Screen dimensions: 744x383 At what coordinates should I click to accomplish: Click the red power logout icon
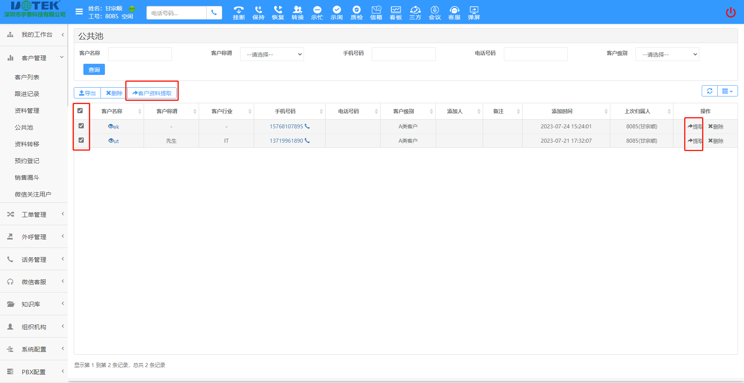(730, 12)
